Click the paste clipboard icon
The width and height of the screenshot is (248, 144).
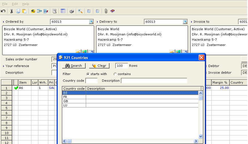(x=24, y=11)
